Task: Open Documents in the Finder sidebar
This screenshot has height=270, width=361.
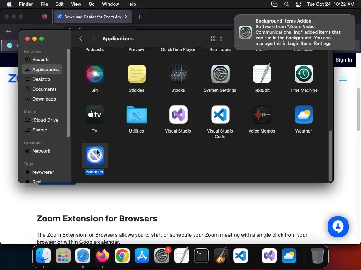Action: [42, 89]
